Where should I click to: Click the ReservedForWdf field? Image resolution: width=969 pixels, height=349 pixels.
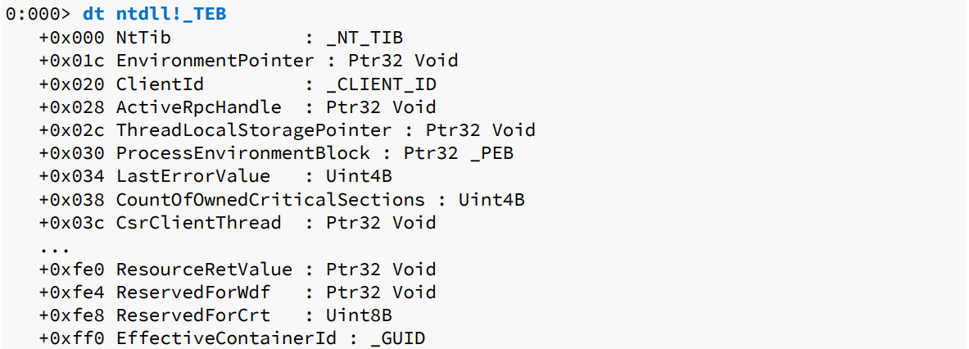(x=192, y=292)
